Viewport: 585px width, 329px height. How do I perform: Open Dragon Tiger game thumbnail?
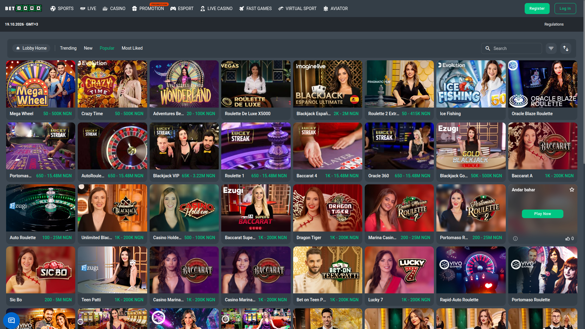(x=328, y=208)
